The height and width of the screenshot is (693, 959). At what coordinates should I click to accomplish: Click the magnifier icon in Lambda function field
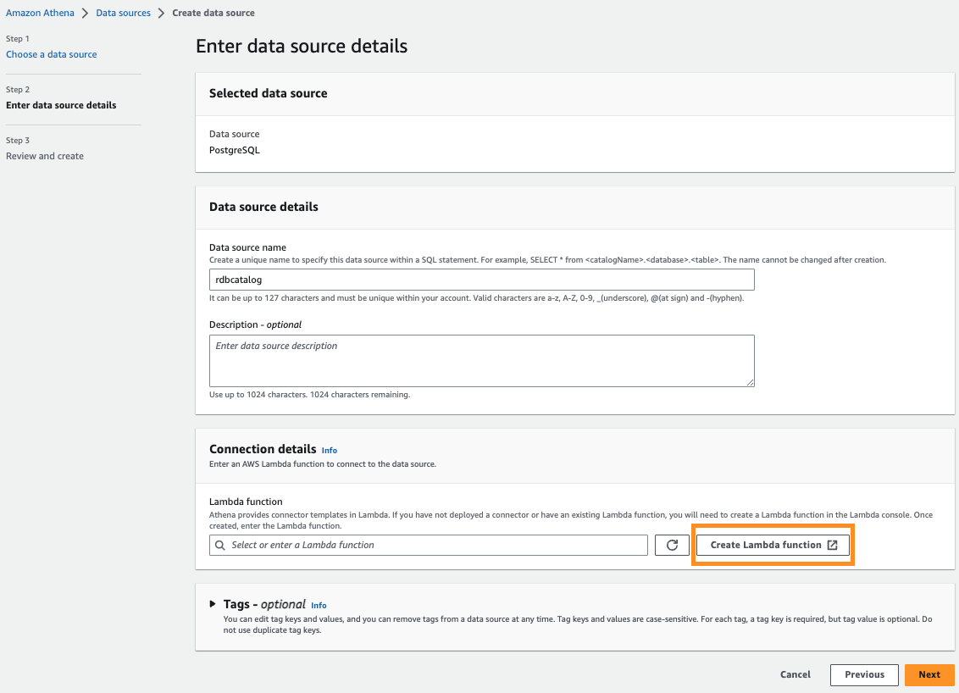(x=220, y=545)
